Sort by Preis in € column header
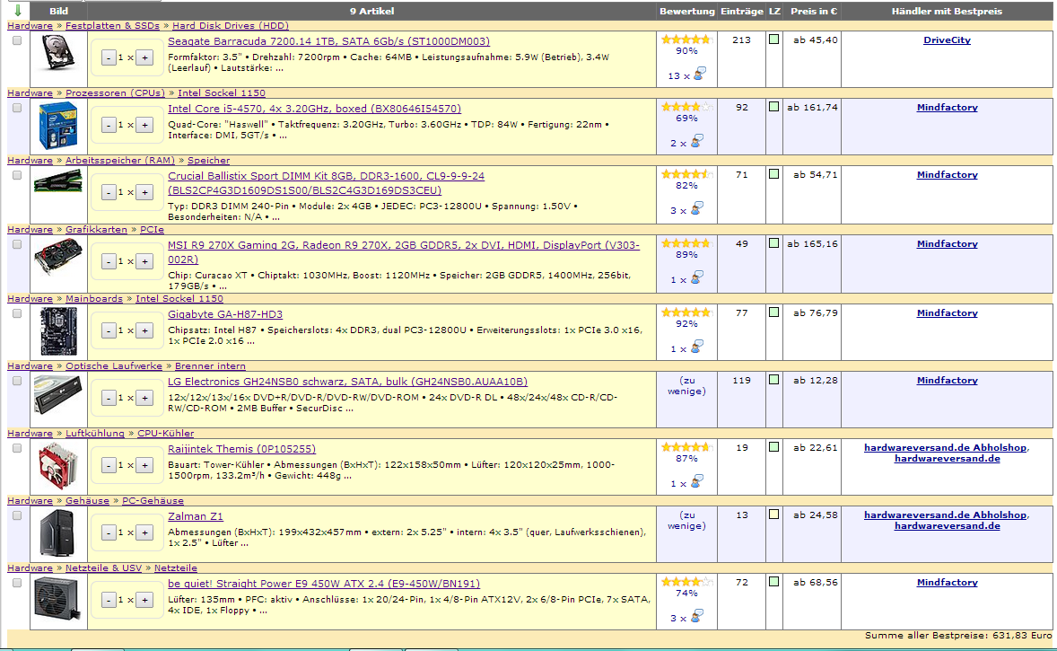The width and height of the screenshot is (1057, 651). [x=814, y=12]
